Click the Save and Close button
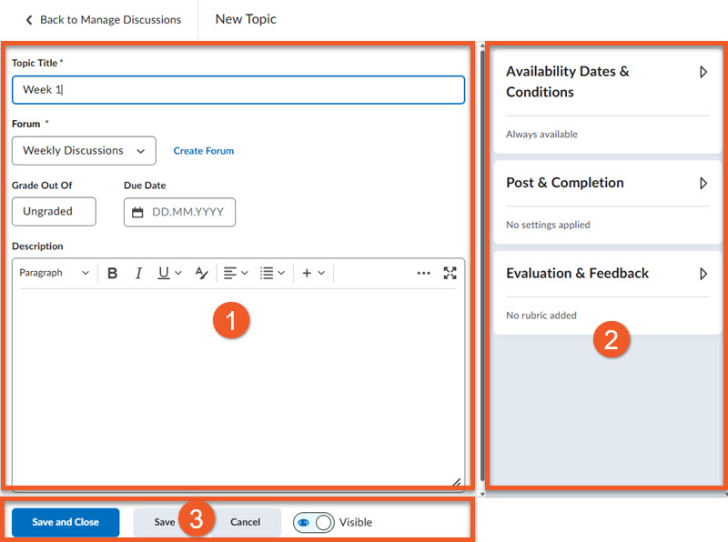 pyautogui.click(x=66, y=522)
